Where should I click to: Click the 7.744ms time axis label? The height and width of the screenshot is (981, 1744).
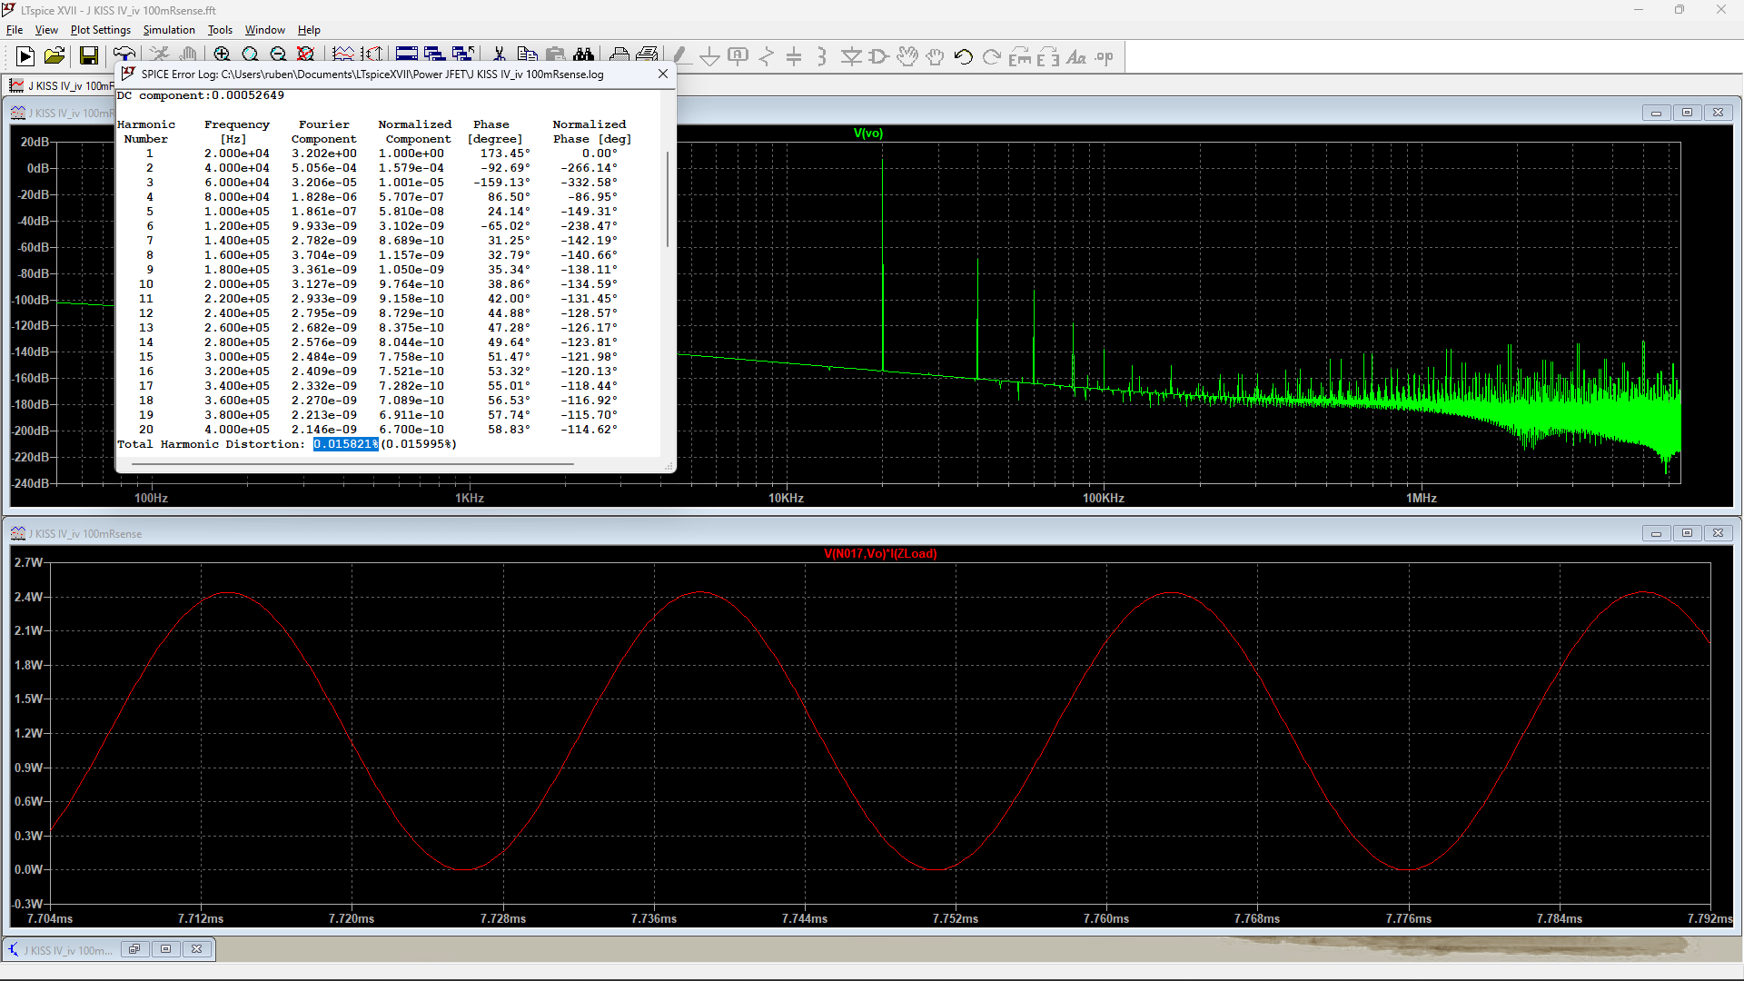pyautogui.click(x=805, y=918)
